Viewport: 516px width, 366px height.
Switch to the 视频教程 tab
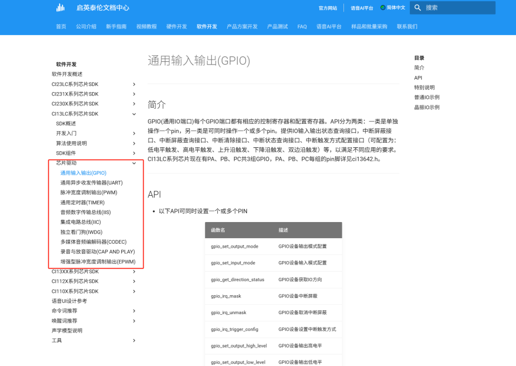(x=146, y=27)
